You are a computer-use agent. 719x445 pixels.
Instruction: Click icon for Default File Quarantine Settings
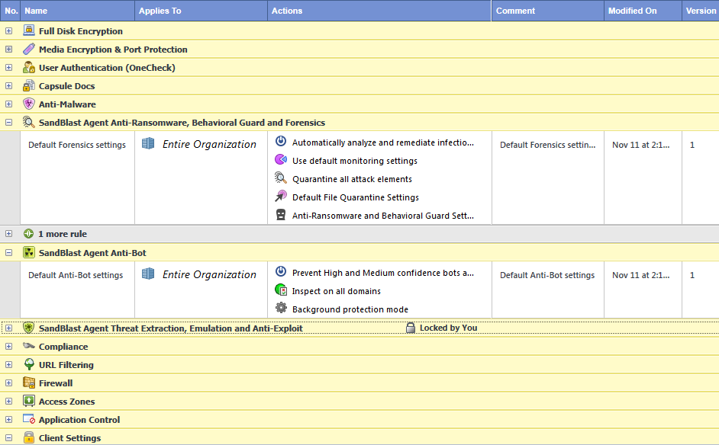point(281,196)
